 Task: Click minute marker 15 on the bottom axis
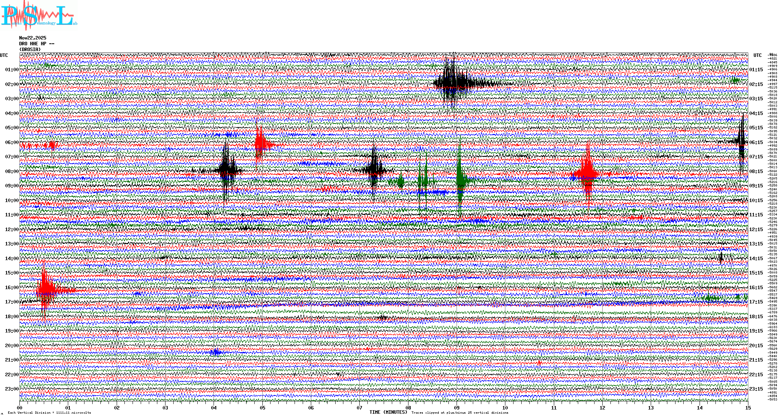tap(748, 408)
